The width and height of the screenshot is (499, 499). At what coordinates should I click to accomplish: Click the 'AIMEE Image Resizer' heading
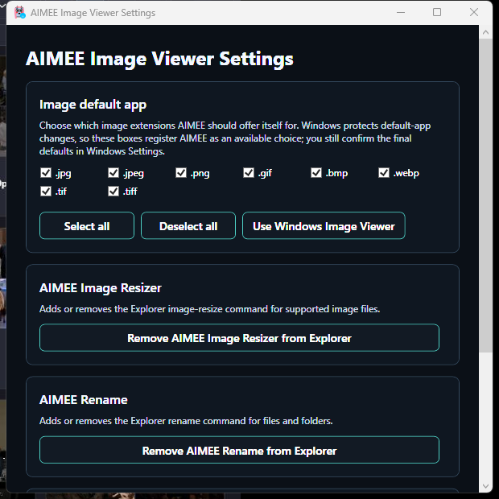click(101, 288)
